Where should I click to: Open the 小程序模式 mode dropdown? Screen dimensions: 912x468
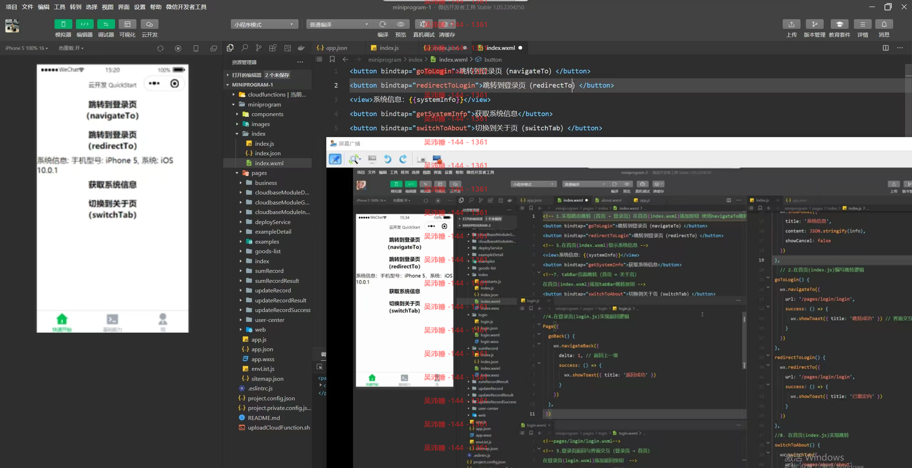pos(264,24)
